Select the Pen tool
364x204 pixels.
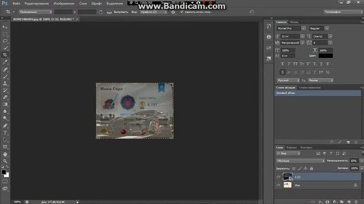(x=5, y=126)
